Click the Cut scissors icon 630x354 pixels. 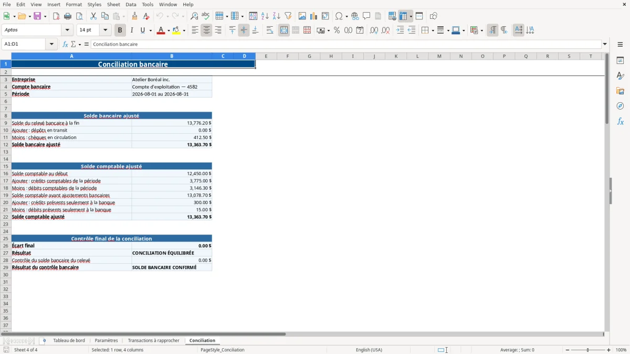[93, 16]
